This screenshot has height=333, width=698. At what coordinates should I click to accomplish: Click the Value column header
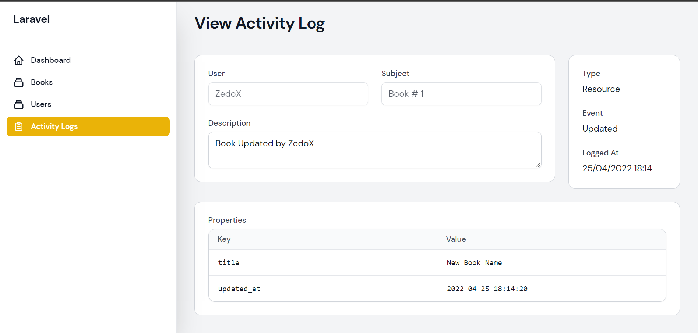tap(456, 239)
